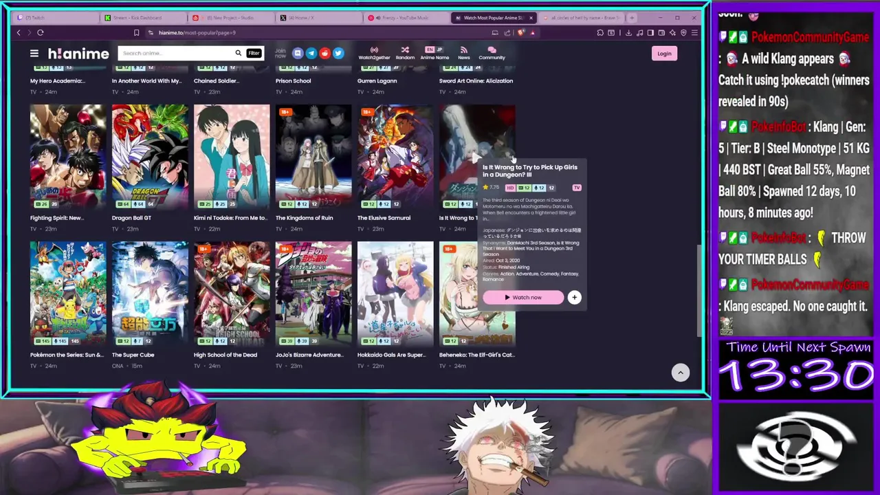Open the Reddit join icon
The width and height of the screenshot is (880, 495).
324,53
